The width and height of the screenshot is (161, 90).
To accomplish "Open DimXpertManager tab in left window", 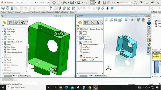I will pyautogui.click(x=23, y=22).
